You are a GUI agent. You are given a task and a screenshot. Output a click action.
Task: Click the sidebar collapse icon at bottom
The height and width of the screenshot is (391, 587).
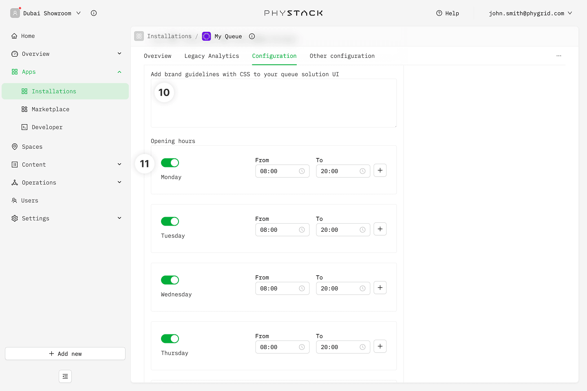tap(65, 376)
